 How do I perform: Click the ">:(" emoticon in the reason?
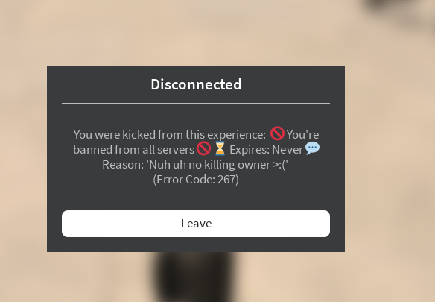point(279,165)
